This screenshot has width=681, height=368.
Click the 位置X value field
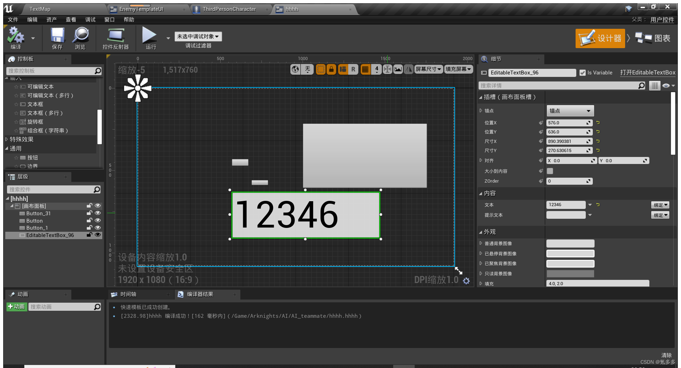[x=569, y=123]
